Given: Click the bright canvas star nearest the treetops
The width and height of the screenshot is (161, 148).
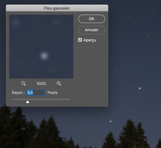Looking at the screenshot, I should tap(110, 121).
